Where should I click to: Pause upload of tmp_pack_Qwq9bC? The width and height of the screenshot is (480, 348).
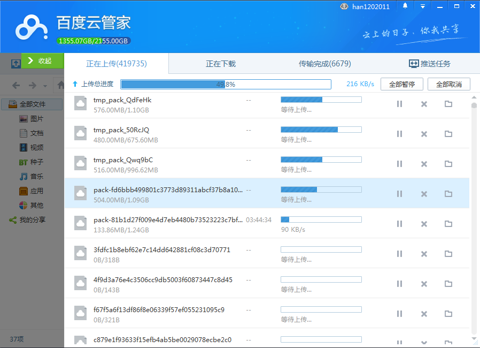pyautogui.click(x=399, y=164)
